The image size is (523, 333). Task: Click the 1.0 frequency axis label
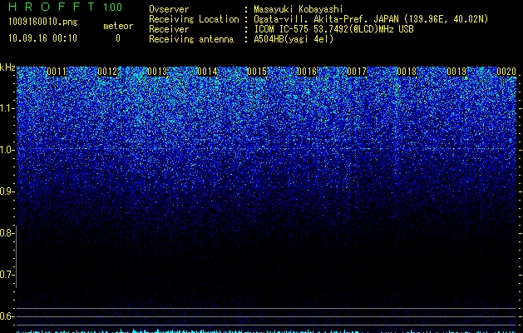coord(7,150)
